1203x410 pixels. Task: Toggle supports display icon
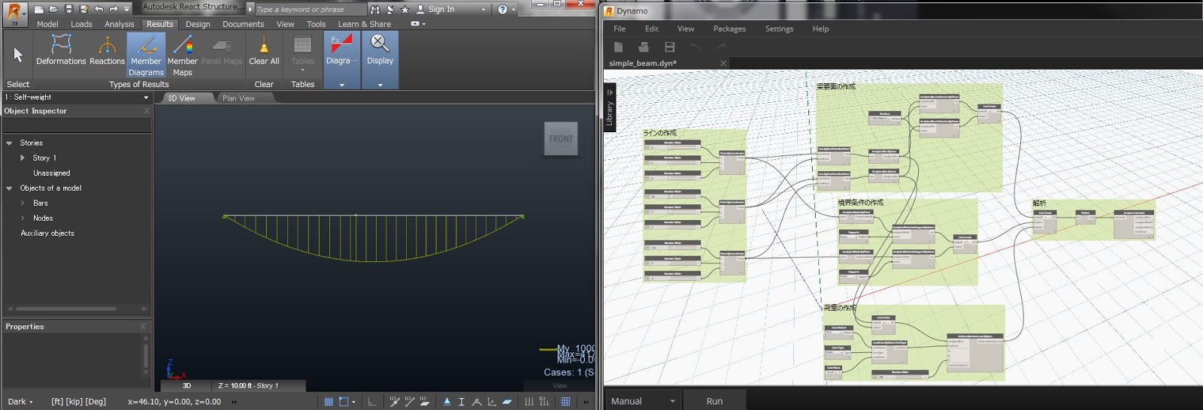point(447,402)
